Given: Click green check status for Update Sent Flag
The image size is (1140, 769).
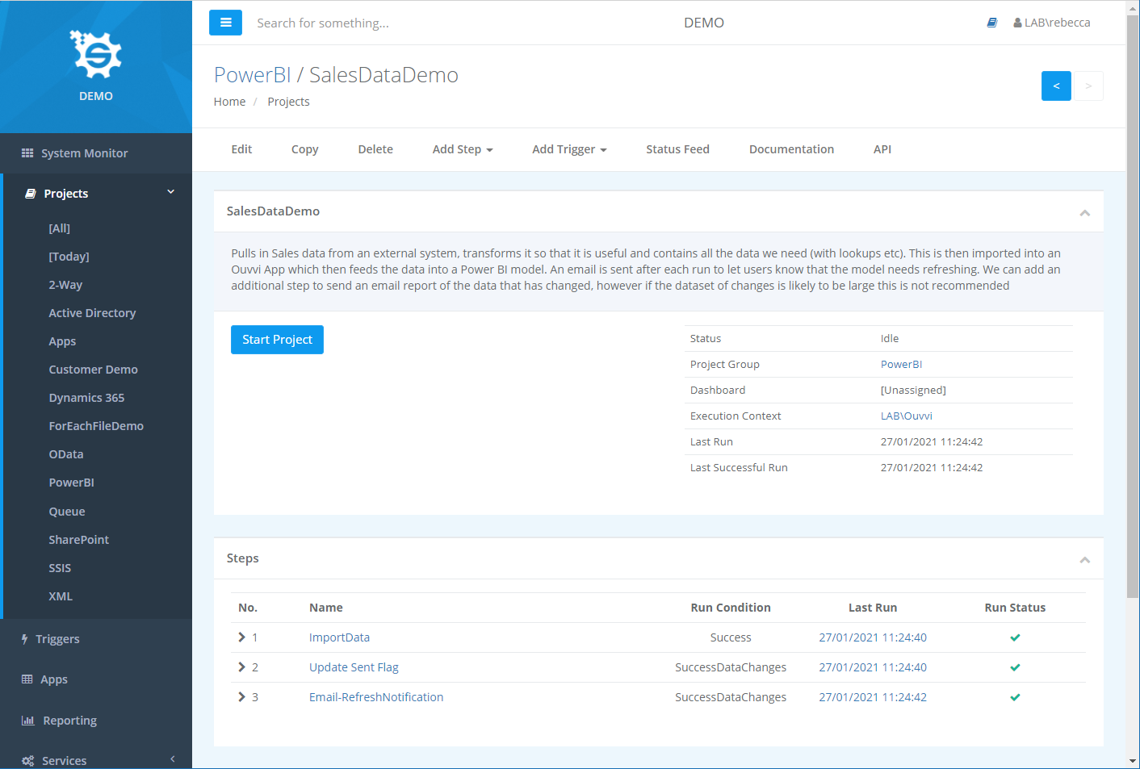Looking at the screenshot, I should tap(1015, 667).
